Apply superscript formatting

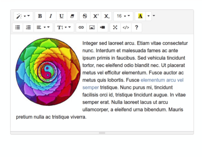pos(96,16)
